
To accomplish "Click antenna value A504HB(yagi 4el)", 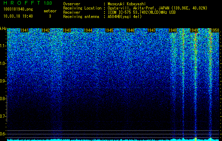I will point(125,17).
